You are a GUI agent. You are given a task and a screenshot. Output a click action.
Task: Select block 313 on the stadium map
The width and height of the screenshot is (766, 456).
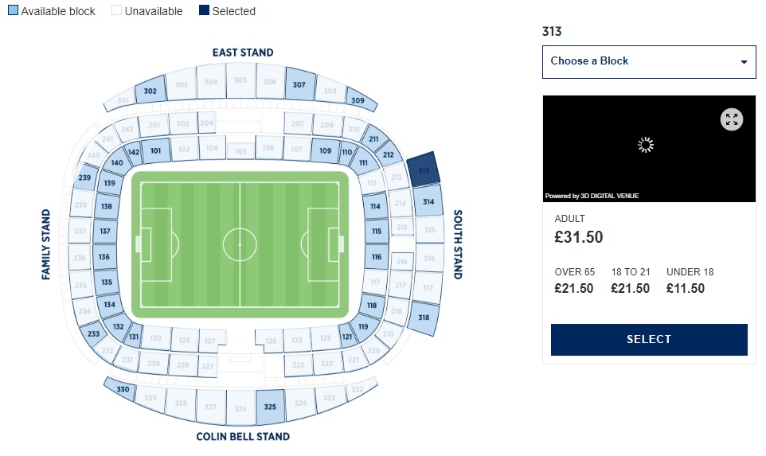point(423,169)
